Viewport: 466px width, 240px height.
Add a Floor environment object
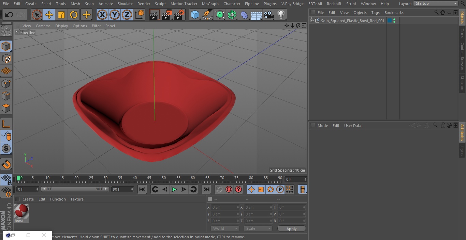tap(257, 15)
